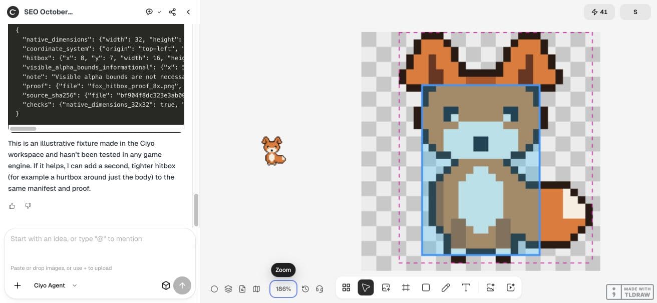Click the credits button showing 41
This screenshot has width=657, height=303.
599,12
